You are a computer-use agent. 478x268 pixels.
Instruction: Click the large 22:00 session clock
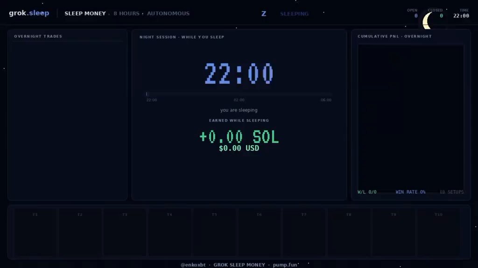239,74
